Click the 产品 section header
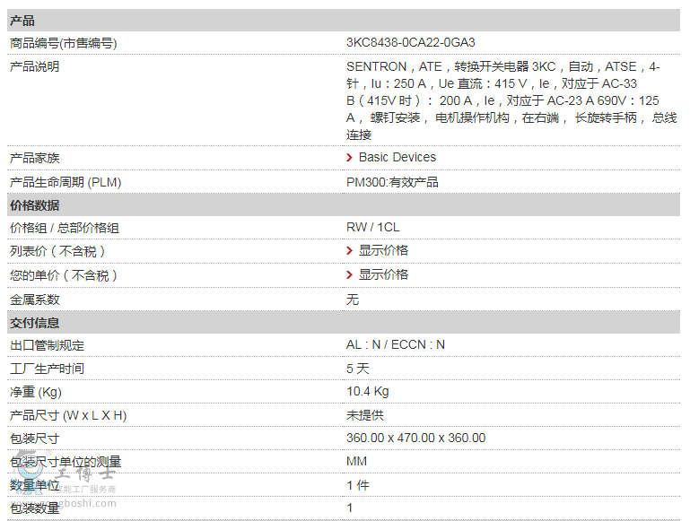The height and width of the screenshot is (521, 690). [x=22, y=20]
